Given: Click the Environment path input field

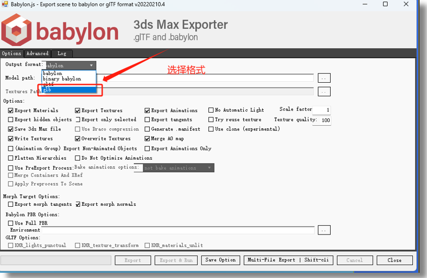Looking at the screenshot, I should (178, 230).
